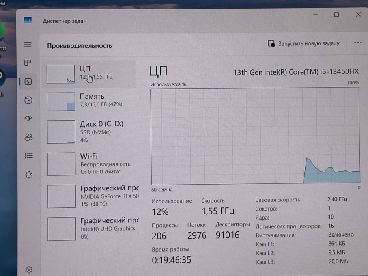368x276 pixels.
Task: Select the CPU (ЦП) performance item
Action: [89, 74]
